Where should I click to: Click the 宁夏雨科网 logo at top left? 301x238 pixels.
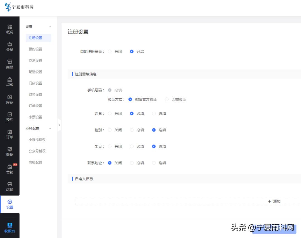point(19,7)
